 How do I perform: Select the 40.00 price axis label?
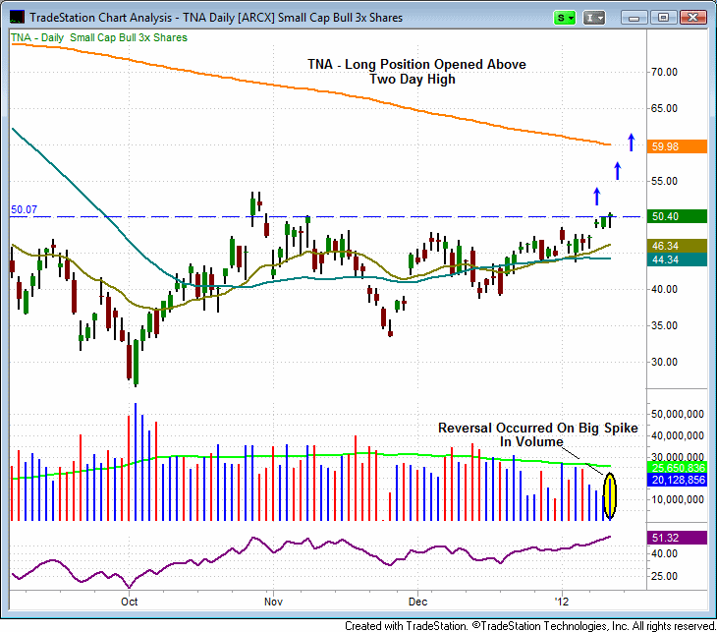pyautogui.click(x=664, y=289)
